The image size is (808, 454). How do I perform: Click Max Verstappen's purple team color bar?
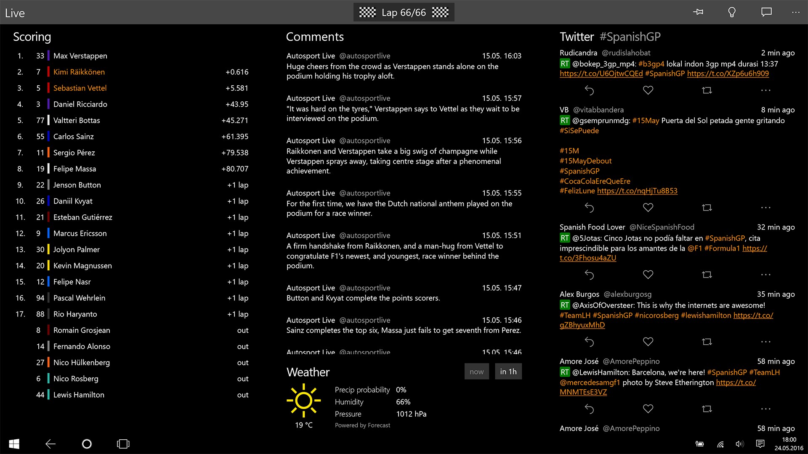48,56
